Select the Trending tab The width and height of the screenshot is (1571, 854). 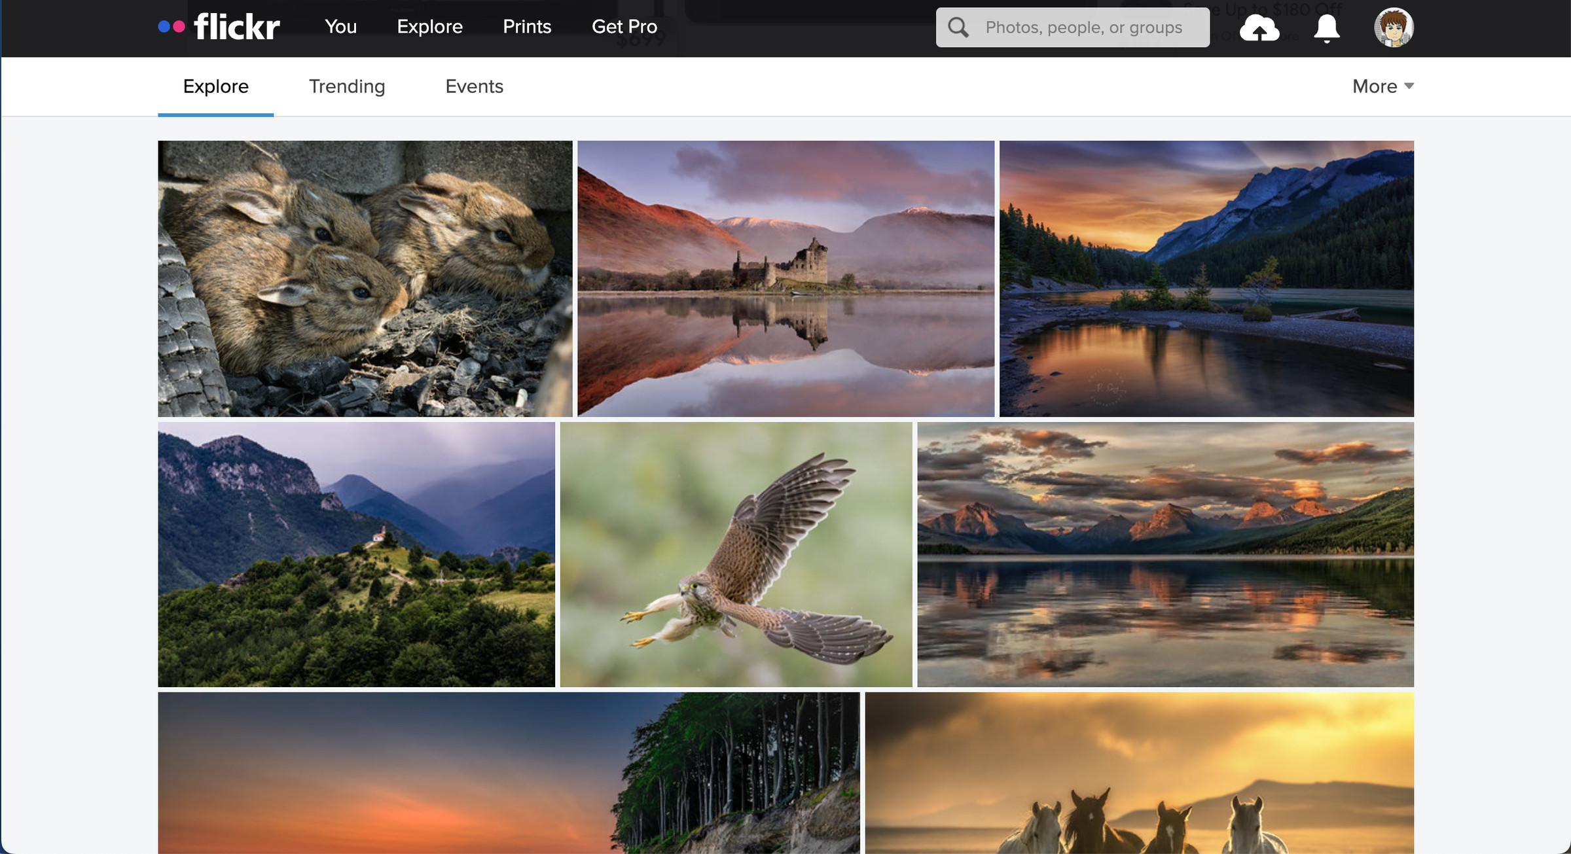point(347,86)
